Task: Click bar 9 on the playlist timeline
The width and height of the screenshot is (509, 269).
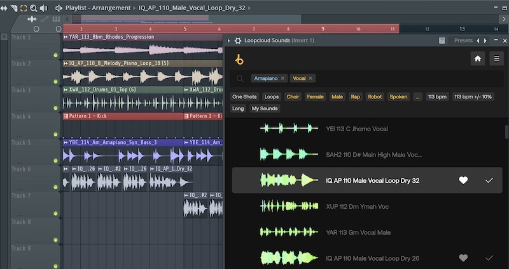Action: point(323,29)
